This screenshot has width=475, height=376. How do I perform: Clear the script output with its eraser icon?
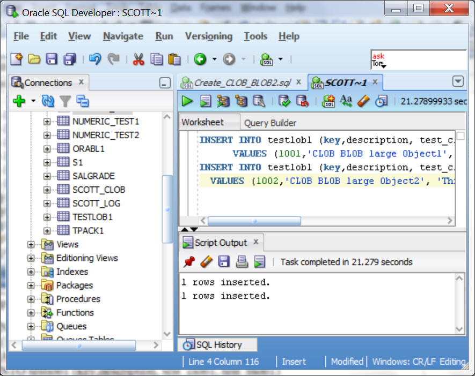tap(207, 261)
